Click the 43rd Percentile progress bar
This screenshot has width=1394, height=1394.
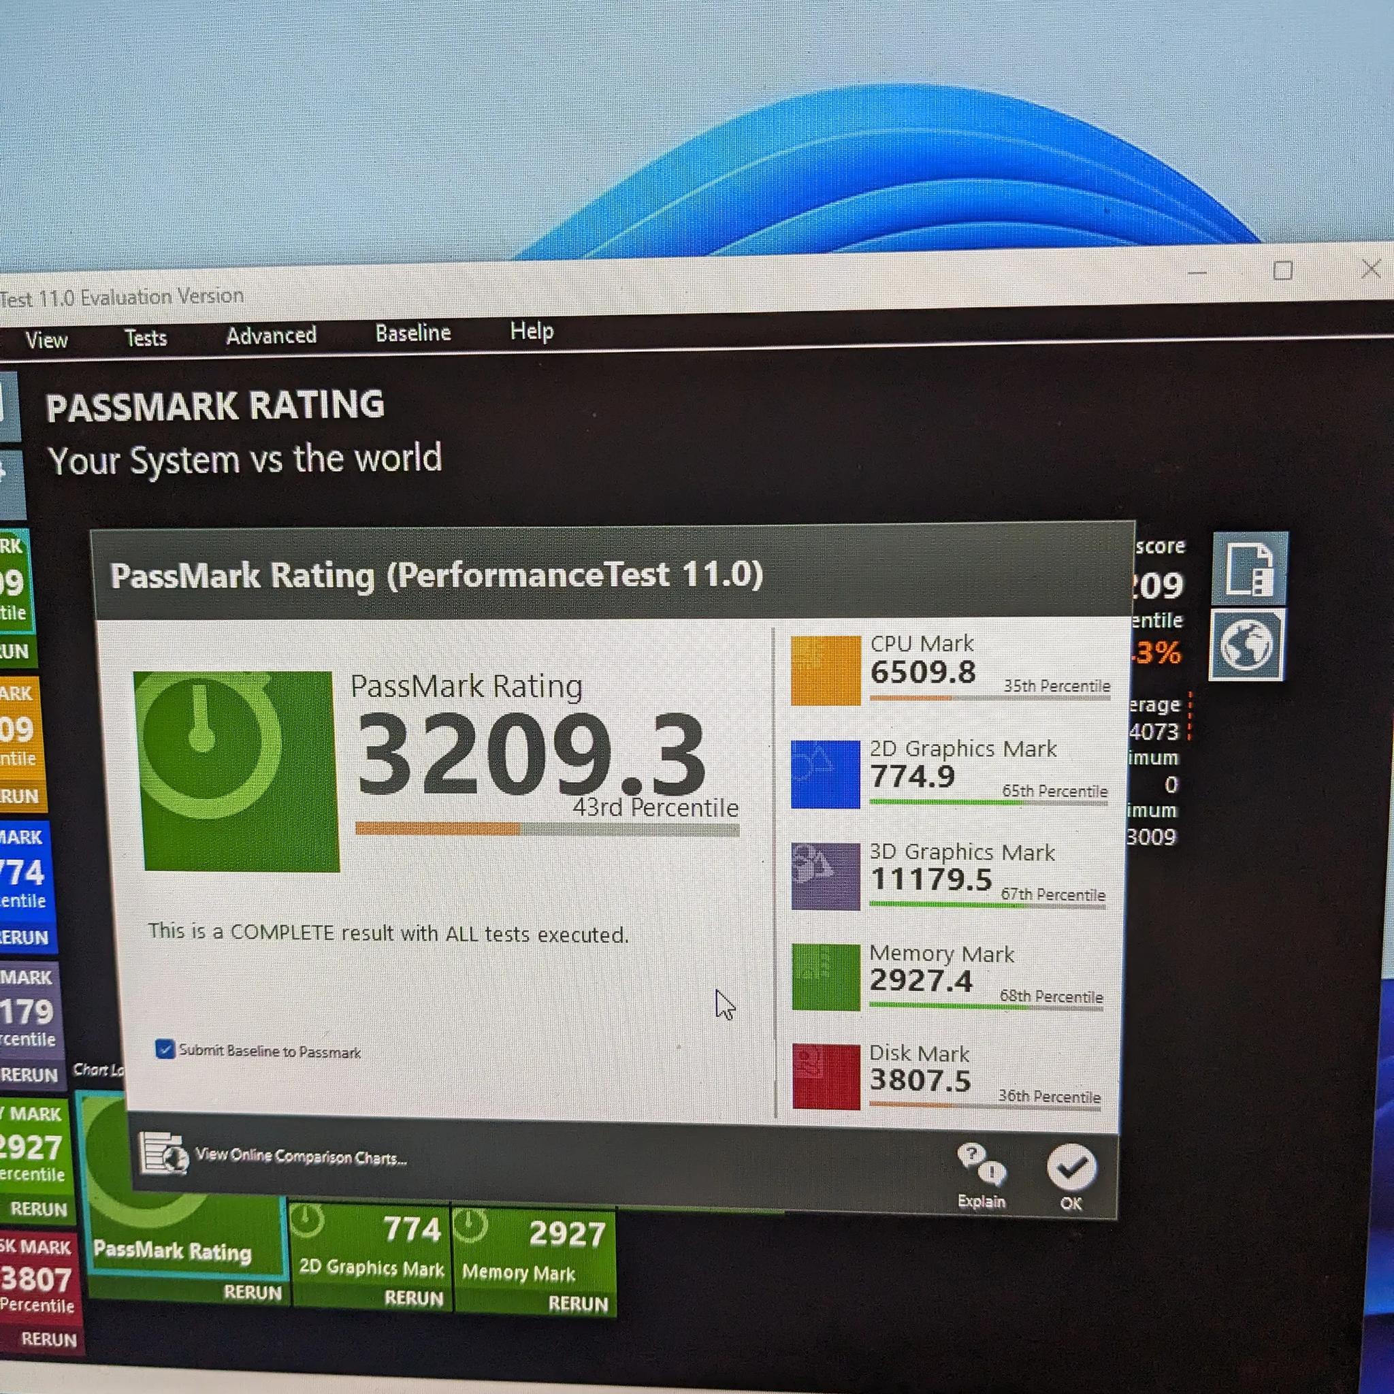click(547, 830)
